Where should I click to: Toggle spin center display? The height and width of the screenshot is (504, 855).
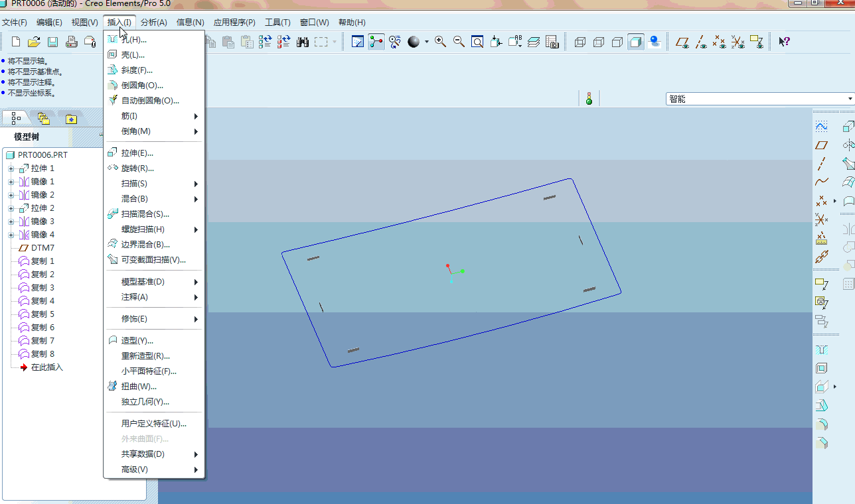377,42
